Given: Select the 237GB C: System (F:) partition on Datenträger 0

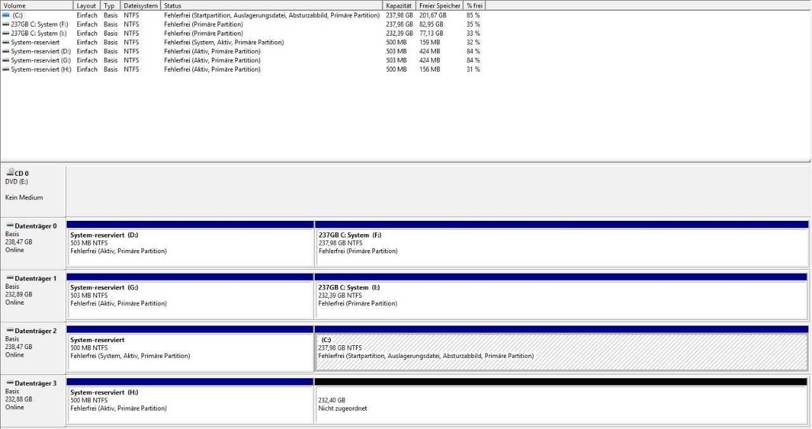Looking at the screenshot, I should [561, 247].
